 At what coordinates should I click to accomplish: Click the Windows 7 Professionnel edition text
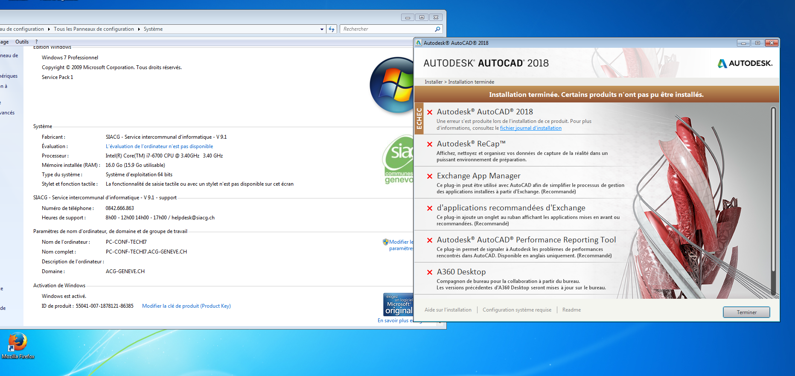tap(70, 58)
